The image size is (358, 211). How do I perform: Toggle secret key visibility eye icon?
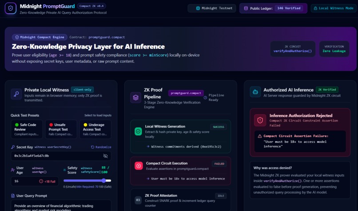[x=105, y=156]
